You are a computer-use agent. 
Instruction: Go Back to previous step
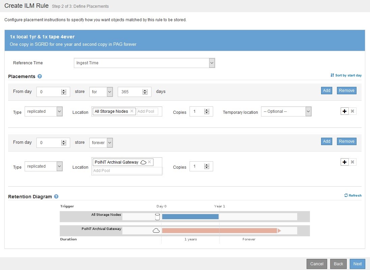338,264
